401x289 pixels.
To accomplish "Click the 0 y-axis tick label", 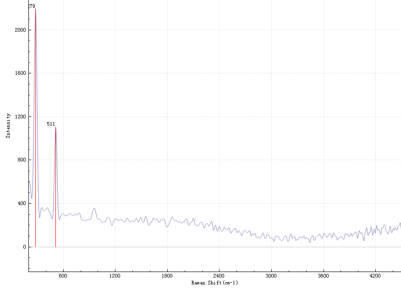I will [x=24, y=247].
